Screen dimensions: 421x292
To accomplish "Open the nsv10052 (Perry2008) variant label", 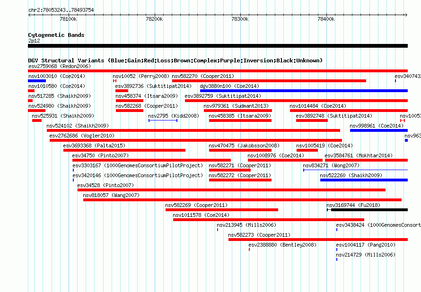I will point(141,76).
